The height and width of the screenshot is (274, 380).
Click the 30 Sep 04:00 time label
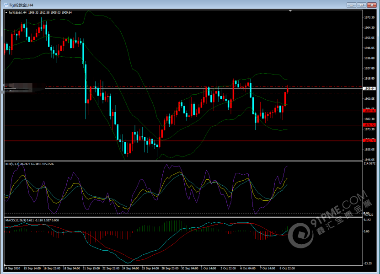(190, 269)
